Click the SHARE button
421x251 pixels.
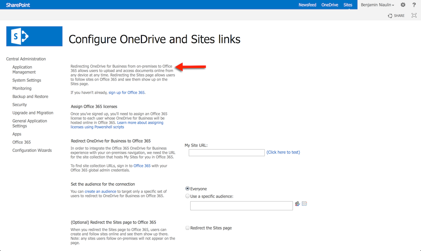(396, 16)
